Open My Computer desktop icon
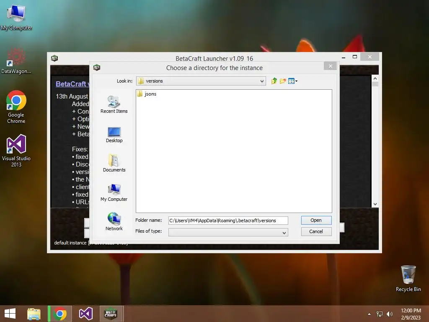Image resolution: width=429 pixels, height=322 pixels. click(16, 18)
